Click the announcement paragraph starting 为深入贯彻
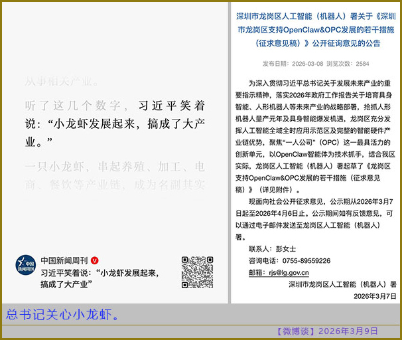 316,137
